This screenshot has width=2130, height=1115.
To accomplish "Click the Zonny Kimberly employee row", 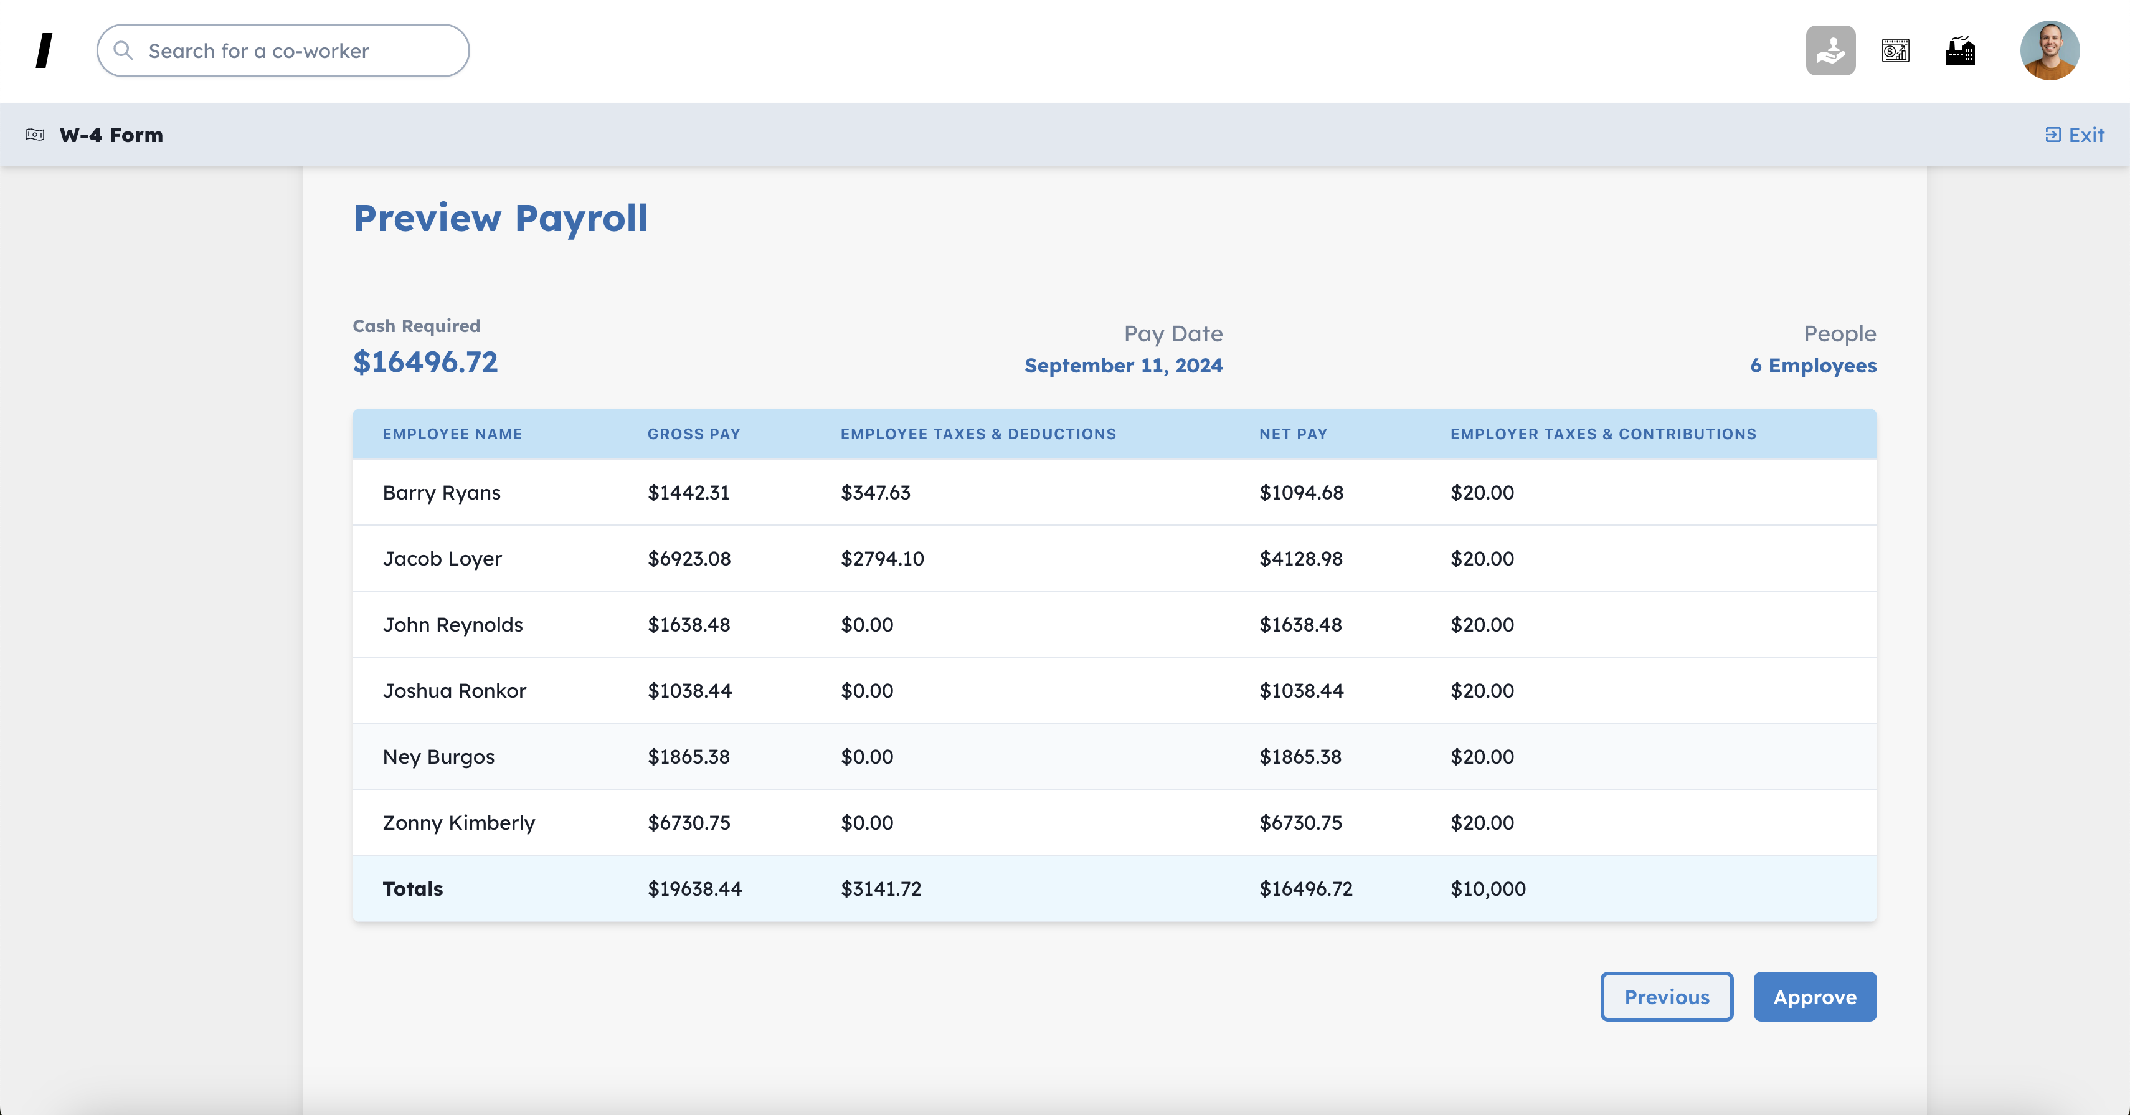I will [x=1114, y=823].
